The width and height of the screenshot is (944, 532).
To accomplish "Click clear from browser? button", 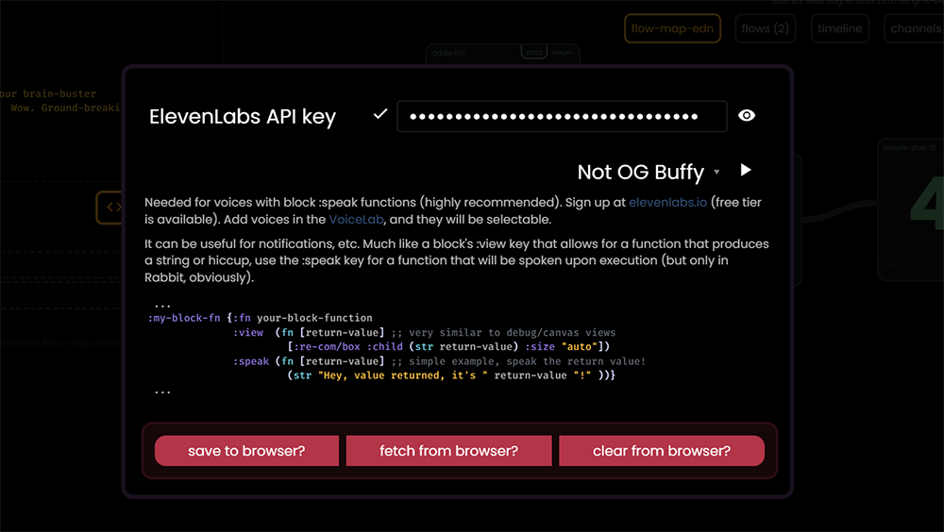I will (662, 451).
